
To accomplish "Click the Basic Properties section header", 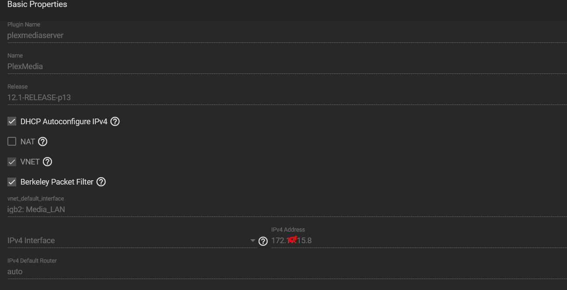I will coord(37,5).
